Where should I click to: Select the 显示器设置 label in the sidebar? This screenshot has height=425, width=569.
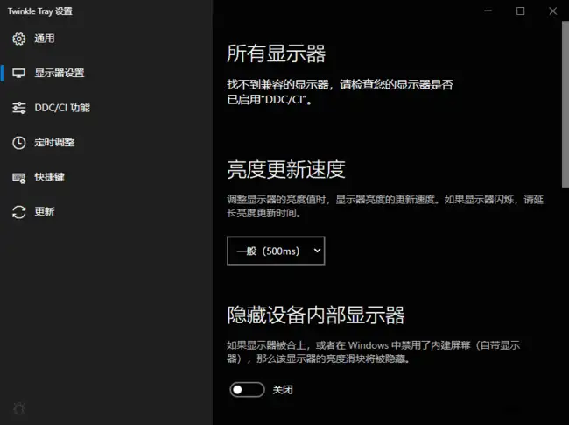click(60, 74)
